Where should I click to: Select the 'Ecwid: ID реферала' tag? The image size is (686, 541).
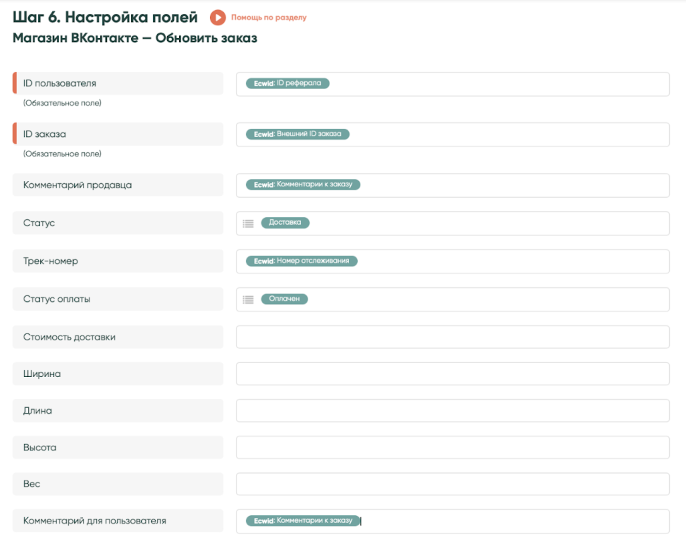click(x=287, y=83)
